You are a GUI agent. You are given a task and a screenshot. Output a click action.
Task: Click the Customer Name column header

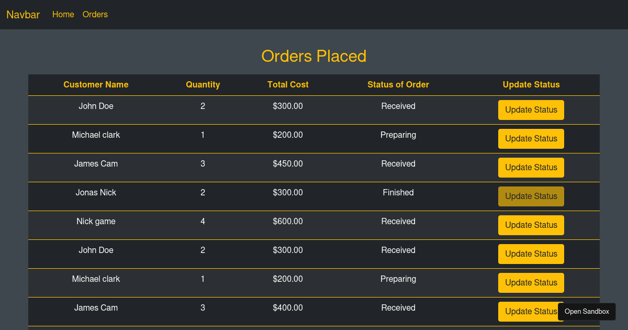[96, 85]
